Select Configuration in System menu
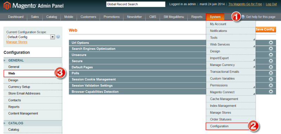The image size is (281, 134). (231, 126)
